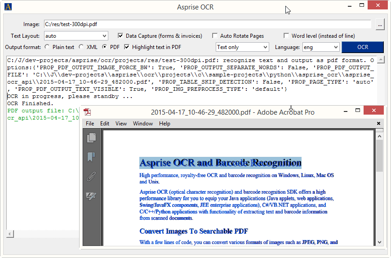Image resolution: width=391 pixels, height=258 pixels.
Task: Open the Bookmarks panel in Acrobat sidebar
Action: tap(91, 157)
